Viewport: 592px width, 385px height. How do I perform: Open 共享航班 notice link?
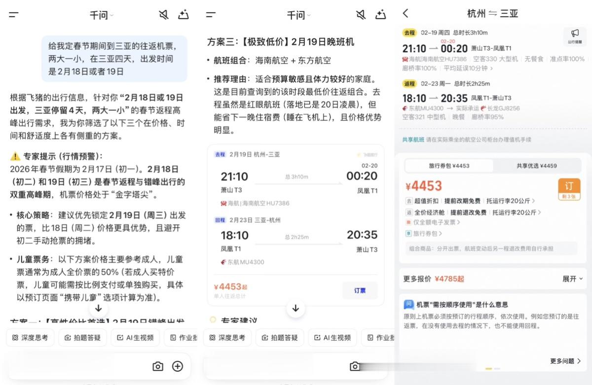click(x=413, y=140)
